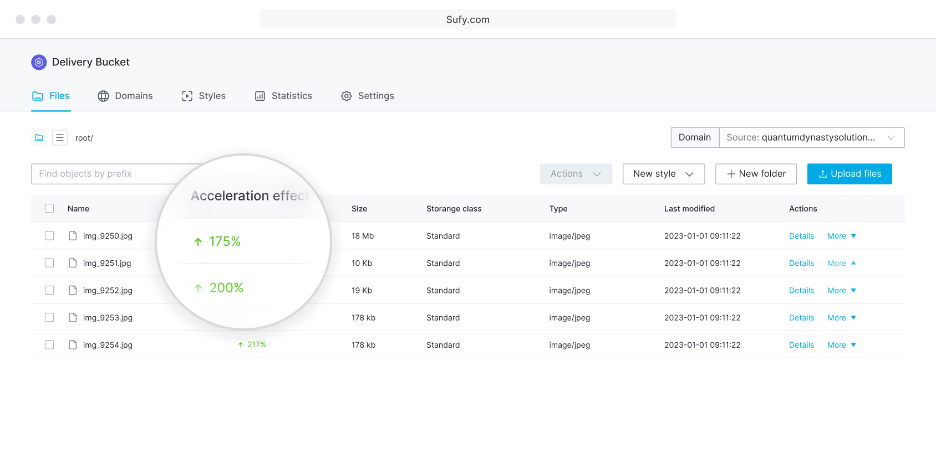This screenshot has height=474, width=936.
Task: Open Details for img_9253.jpg
Action: tap(801, 318)
